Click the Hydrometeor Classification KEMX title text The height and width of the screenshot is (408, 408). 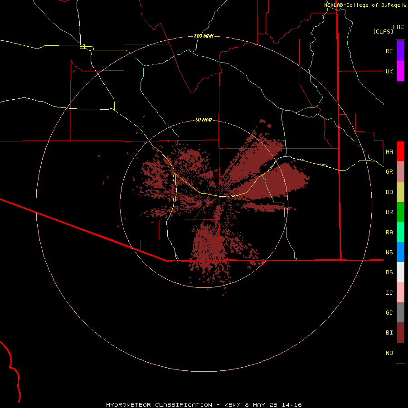click(204, 405)
